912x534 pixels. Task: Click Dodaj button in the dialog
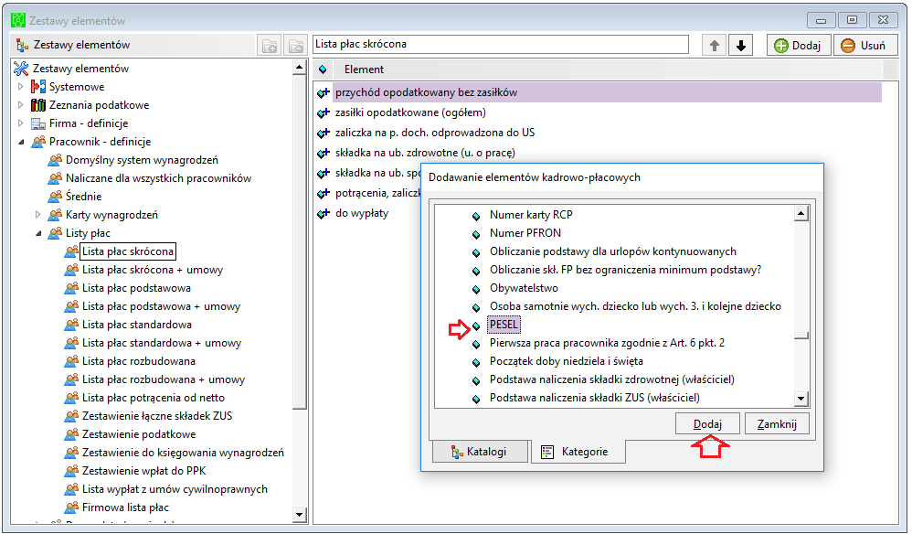[x=707, y=424]
